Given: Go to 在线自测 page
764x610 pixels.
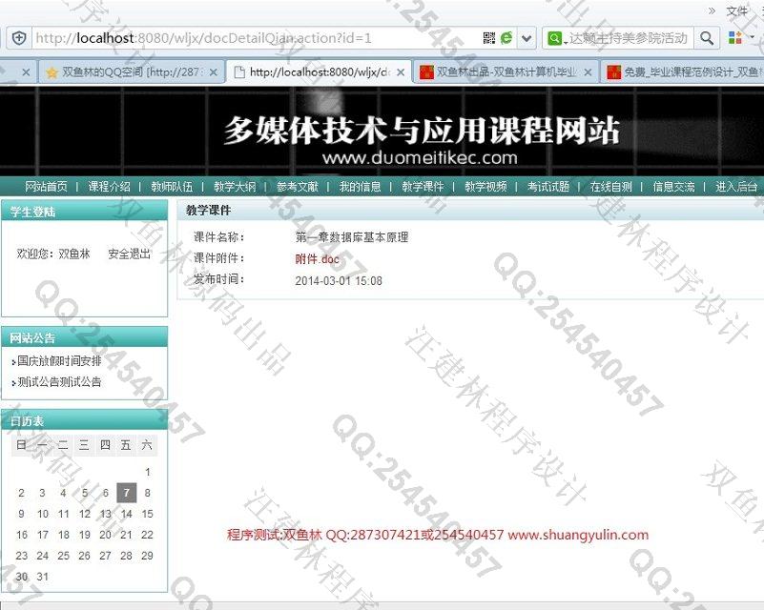Looking at the screenshot, I should (x=610, y=187).
